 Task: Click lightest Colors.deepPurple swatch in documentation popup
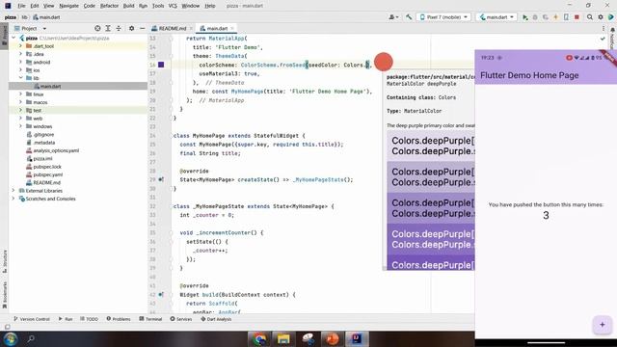[x=431, y=146]
